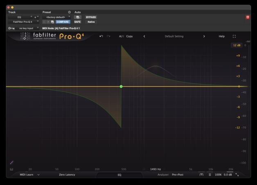Undo the last edit in Pro-Q
The width and height of the screenshot is (257, 185).
point(101,36)
